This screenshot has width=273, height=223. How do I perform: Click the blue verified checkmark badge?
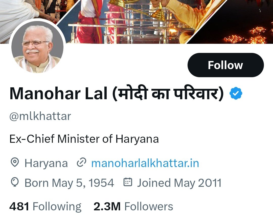(236, 93)
